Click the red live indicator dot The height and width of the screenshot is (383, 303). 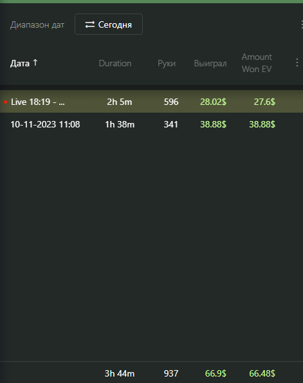5,102
